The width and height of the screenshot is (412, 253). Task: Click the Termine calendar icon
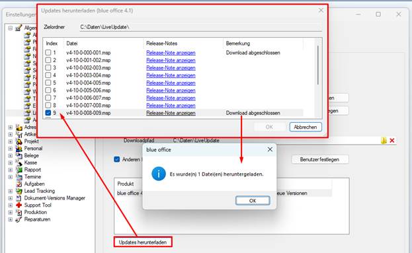click(19, 176)
